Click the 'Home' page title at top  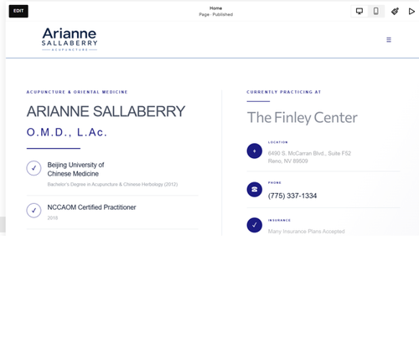click(x=215, y=8)
